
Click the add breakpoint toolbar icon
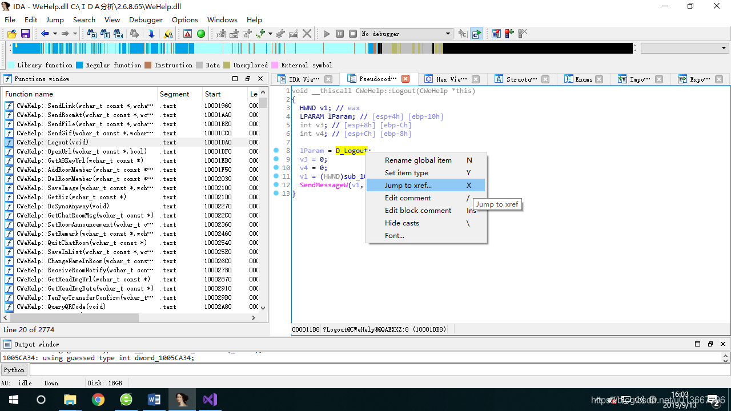509,34
